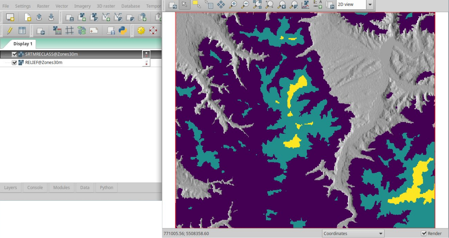Click the add vector map layer icon

tap(106, 17)
